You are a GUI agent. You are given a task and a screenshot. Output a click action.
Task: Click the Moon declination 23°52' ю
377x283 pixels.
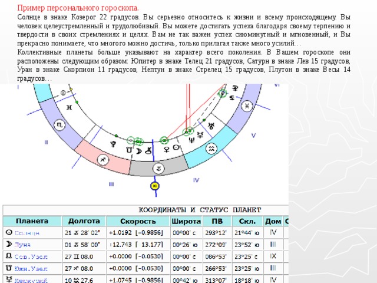point(247,245)
